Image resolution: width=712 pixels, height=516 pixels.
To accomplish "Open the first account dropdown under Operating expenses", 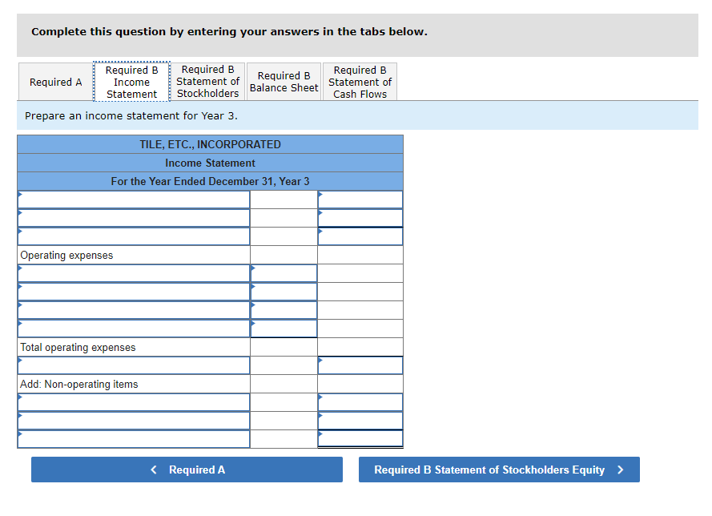I will pyautogui.click(x=134, y=273).
